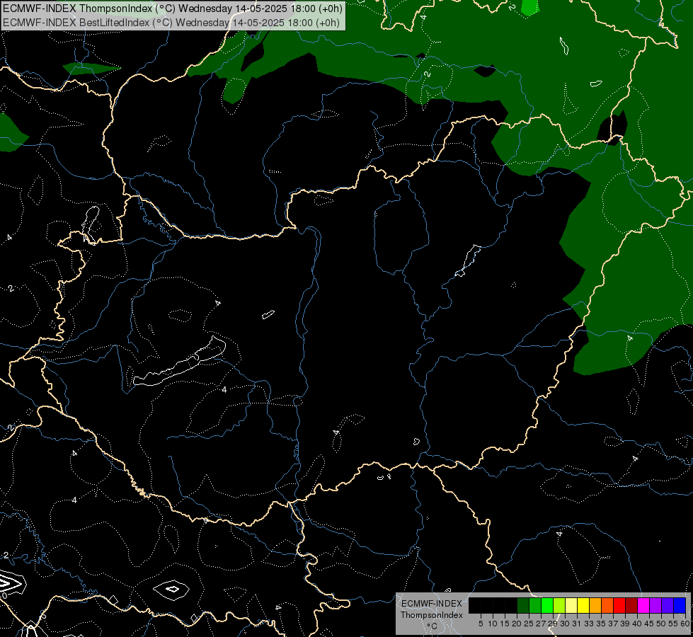Click the orange 33-35 legend swatch
Screen dimensions: 693x637
point(595,605)
